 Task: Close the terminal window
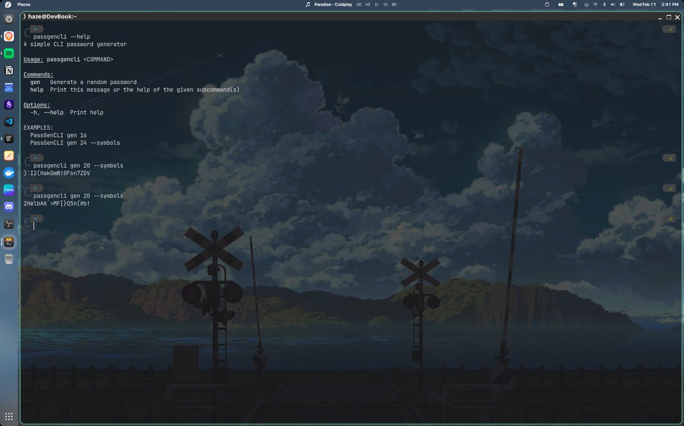pos(678,17)
